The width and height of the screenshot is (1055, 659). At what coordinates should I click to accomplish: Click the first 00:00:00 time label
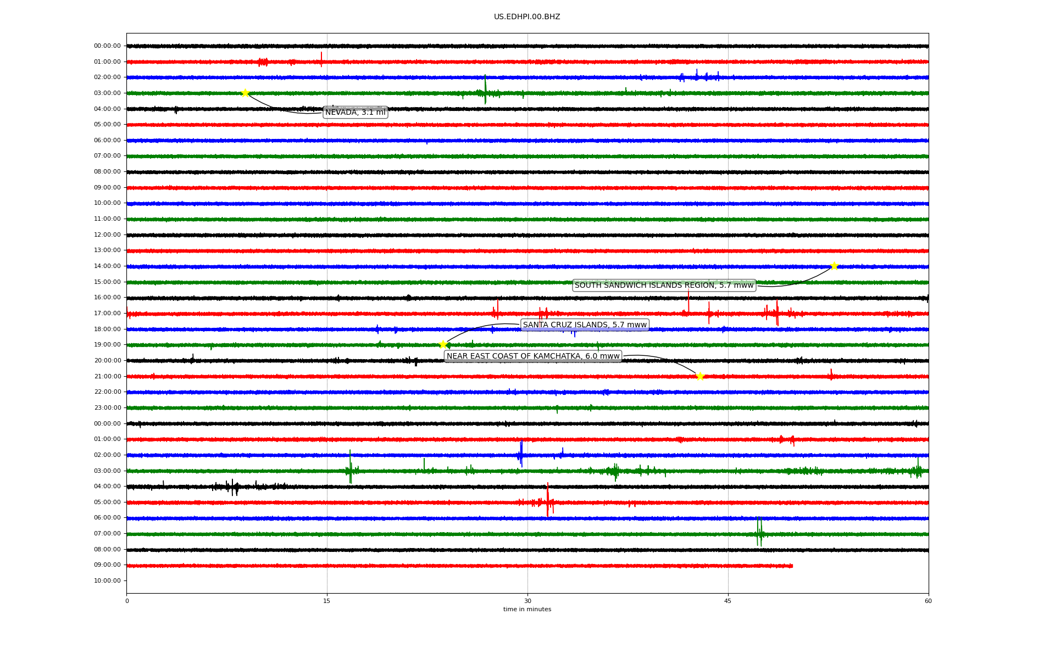pyautogui.click(x=107, y=46)
